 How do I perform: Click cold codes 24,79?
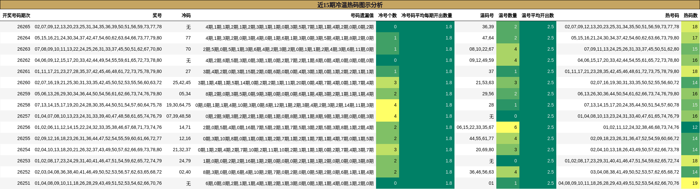(x=185, y=161)
